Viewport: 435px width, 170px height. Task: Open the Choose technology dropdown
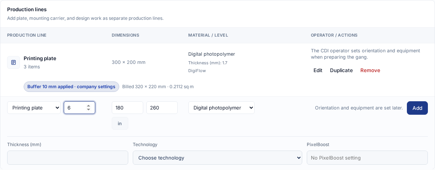[217, 158]
